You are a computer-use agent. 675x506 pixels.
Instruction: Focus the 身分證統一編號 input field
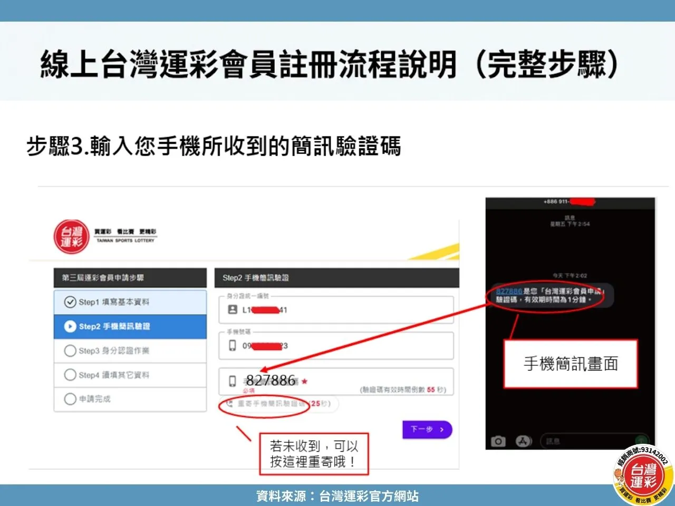(336, 309)
